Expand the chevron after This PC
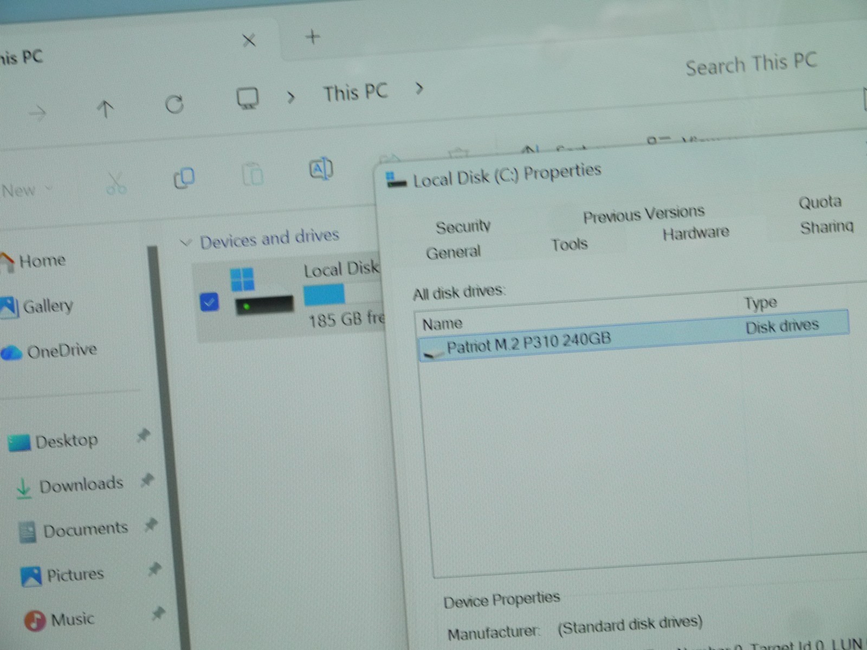The width and height of the screenshot is (867, 650). click(x=419, y=88)
